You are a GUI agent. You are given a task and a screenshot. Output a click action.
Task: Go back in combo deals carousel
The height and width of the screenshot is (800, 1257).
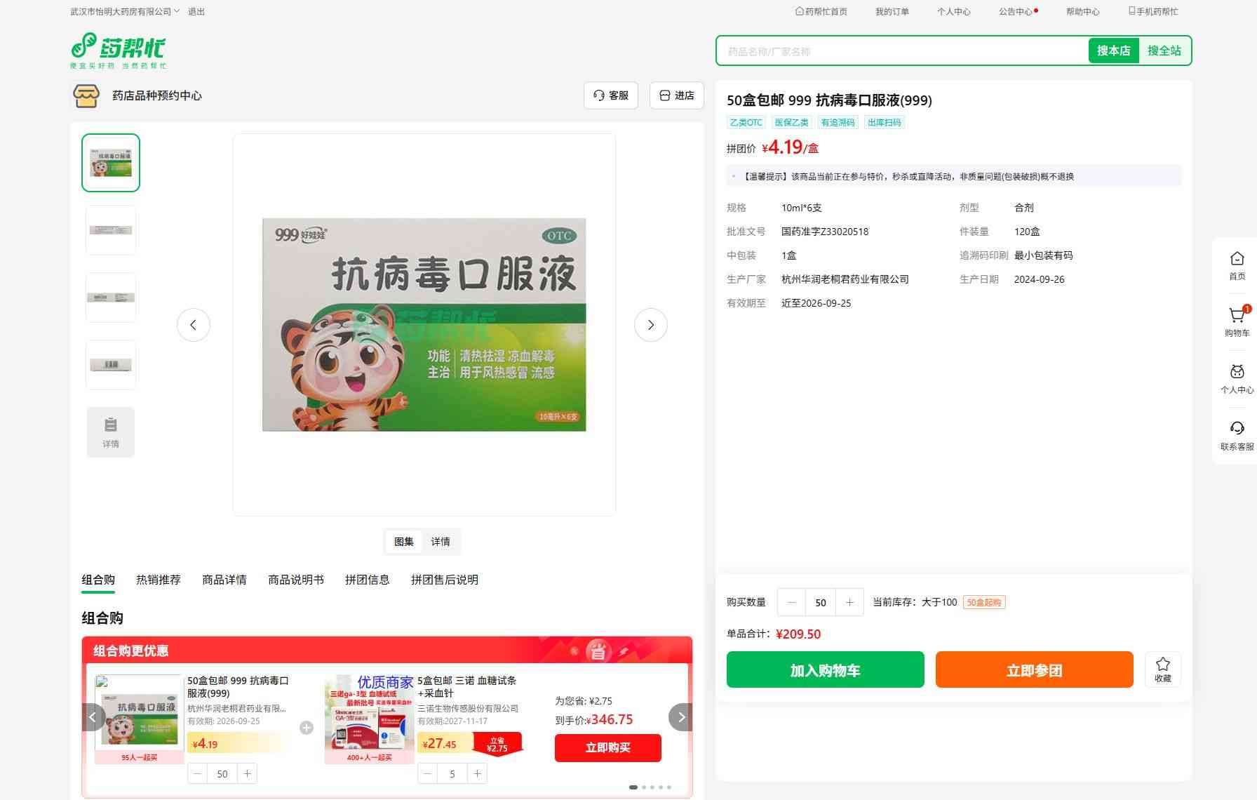[93, 717]
